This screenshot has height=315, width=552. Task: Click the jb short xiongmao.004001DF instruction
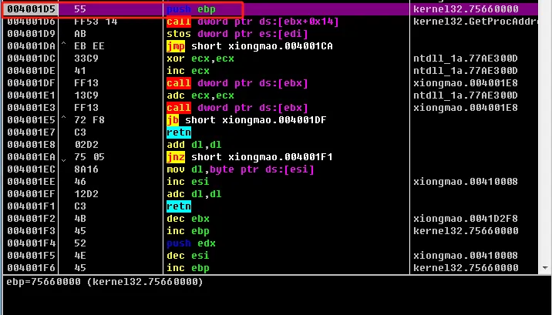pos(247,120)
